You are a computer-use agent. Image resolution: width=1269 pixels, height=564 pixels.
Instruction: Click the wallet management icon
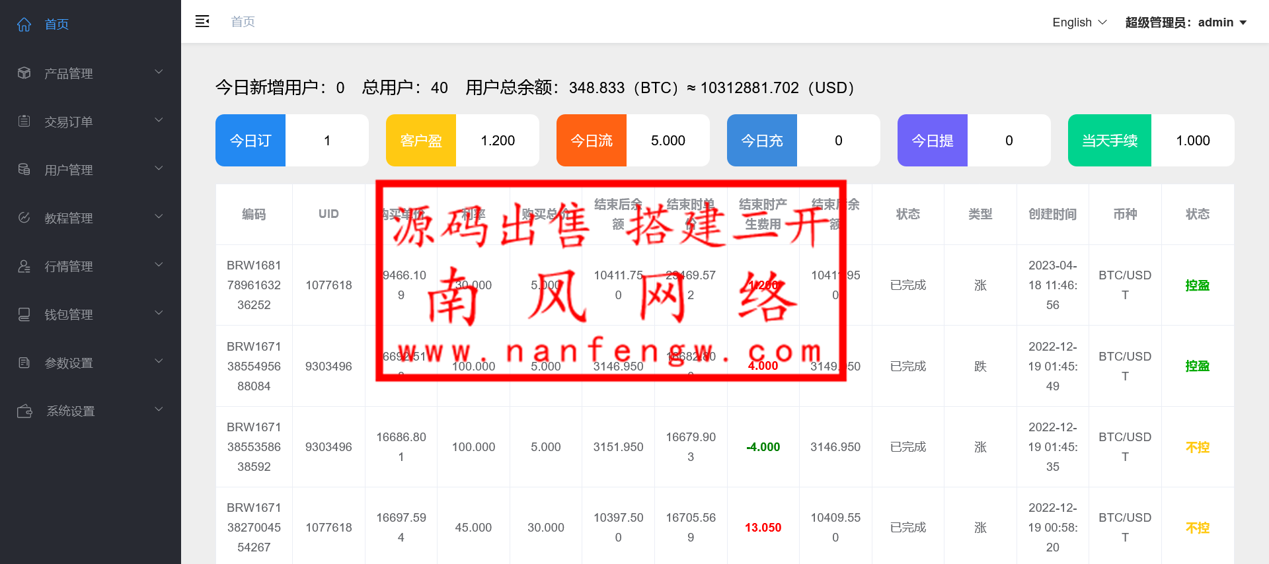(x=24, y=314)
